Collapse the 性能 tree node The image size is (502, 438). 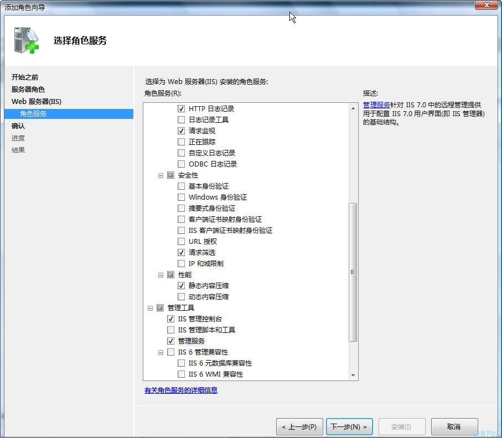coord(161,275)
